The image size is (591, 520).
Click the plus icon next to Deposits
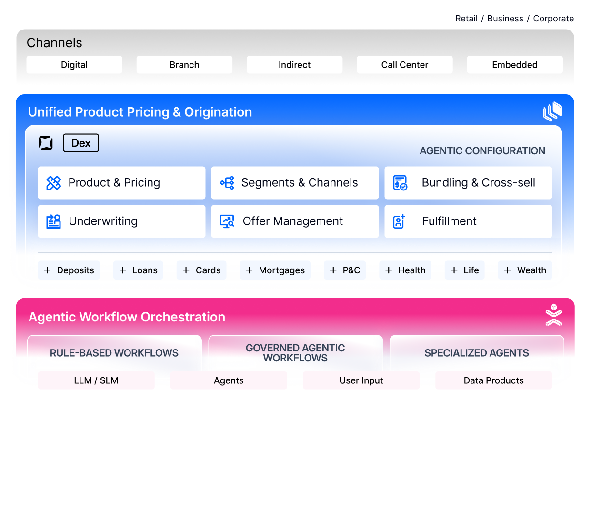tap(47, 270)
